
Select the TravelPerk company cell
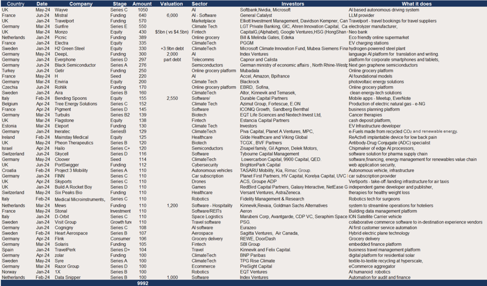[x=65, y=250]
